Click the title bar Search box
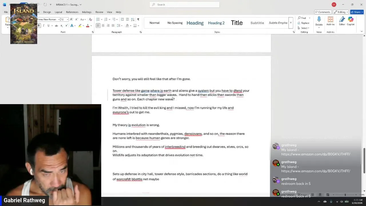Viewport: 366px width, 206px height. [184, 5]
